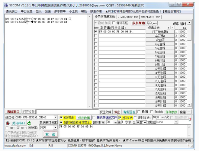This screenshot has height=151, width=199.
Task: Check the RTS checkbox
Action: pos(7,128)
